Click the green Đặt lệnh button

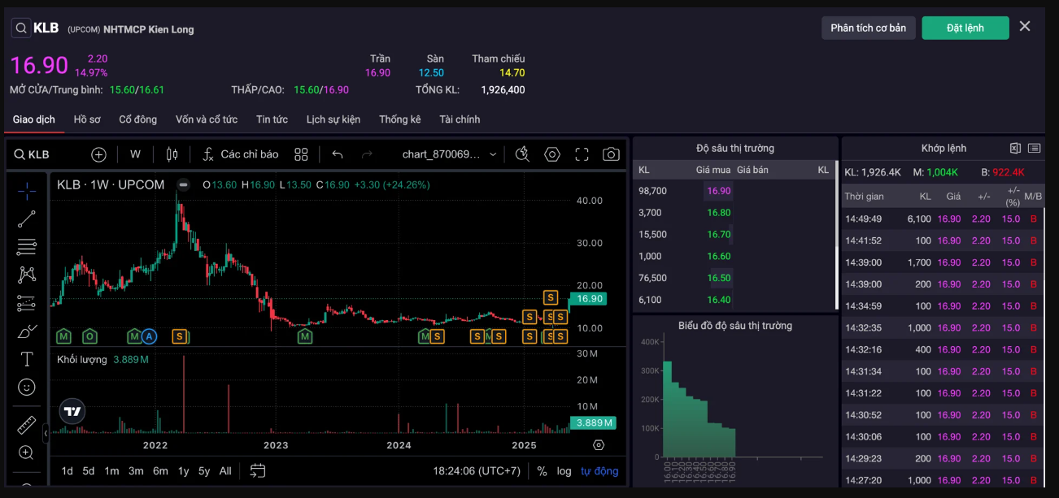[965, 28]
